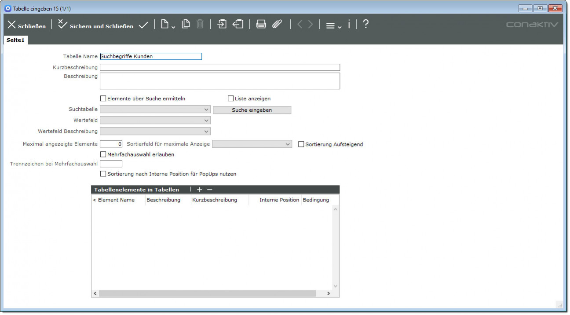Click the print icon
This screenshot has width=570, height=315.
tap(261, 25)
